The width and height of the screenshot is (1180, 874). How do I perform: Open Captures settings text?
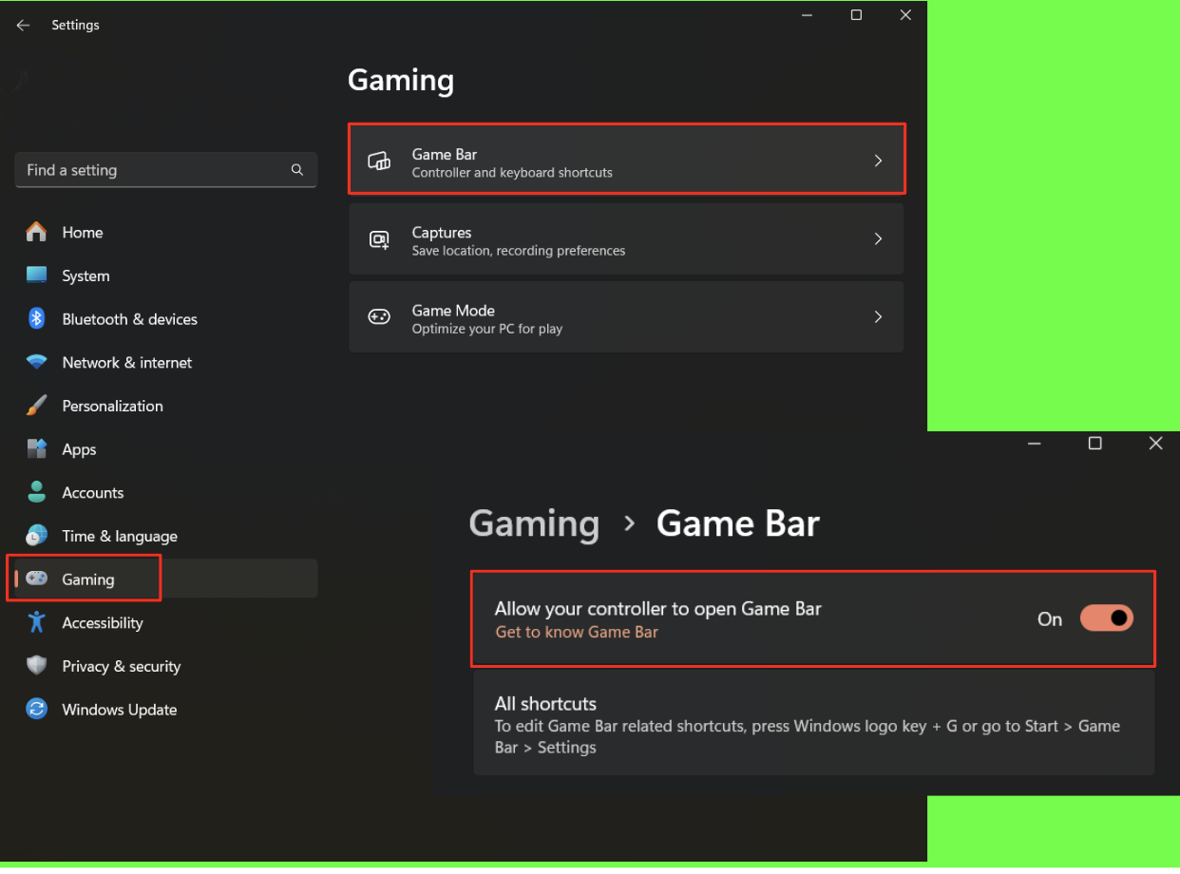tap(441, 232)
